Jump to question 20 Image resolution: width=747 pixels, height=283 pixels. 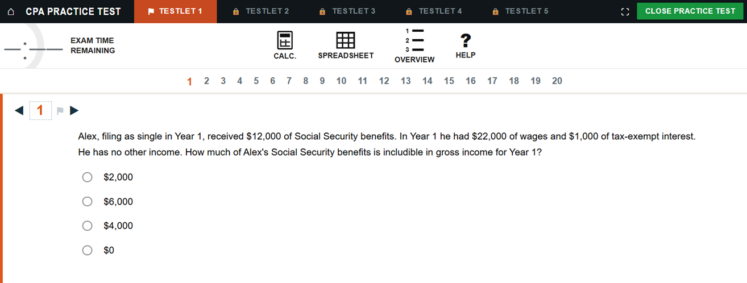coord(557,81)
